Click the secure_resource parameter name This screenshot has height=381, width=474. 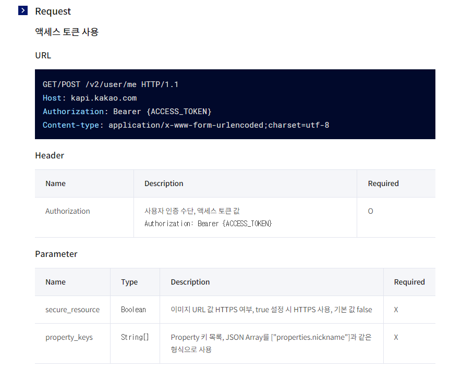tap(72, 310)
